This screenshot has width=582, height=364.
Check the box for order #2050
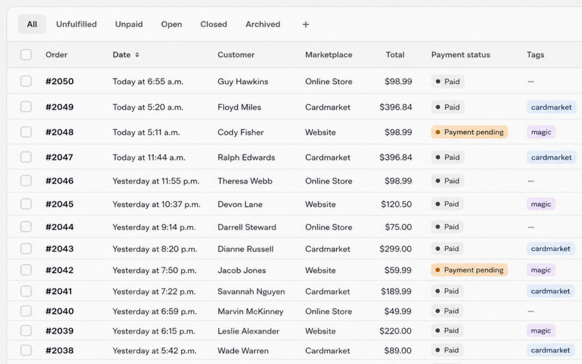point(26,81)
